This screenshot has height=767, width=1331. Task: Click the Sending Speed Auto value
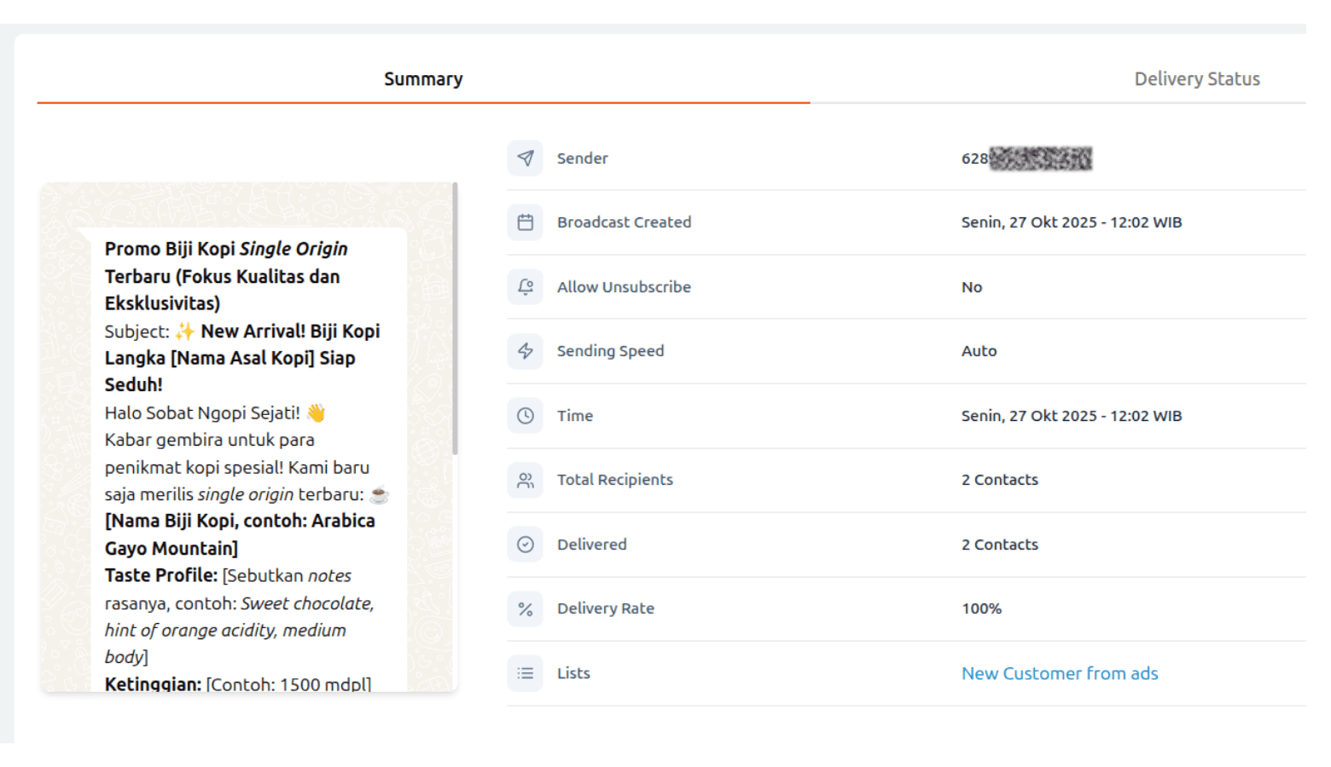pyautogui.click(x=979, y=351)
